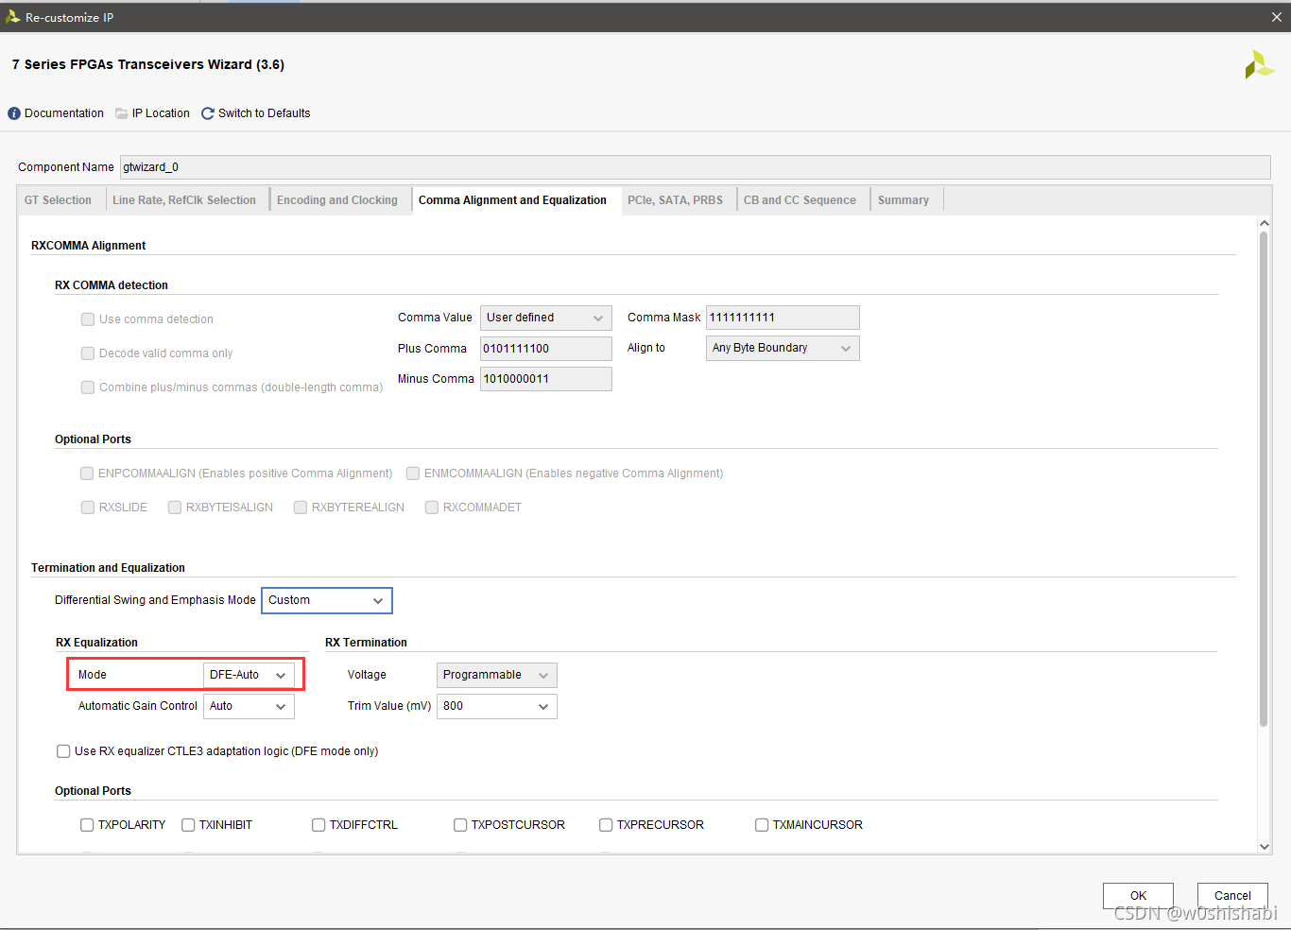Click the Switch to Defaults refresh icon
1291x930 pixels.
(208, 113)
